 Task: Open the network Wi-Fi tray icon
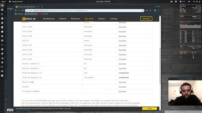click(x=194, y=2)
